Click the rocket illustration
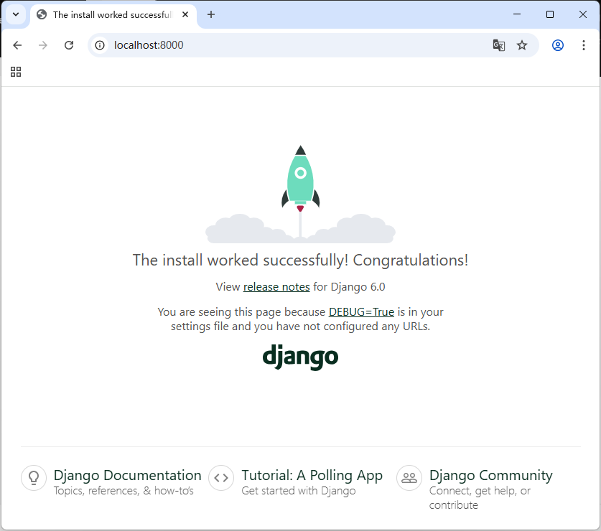Image resolution: width=601 pixels, height=531 pixels. coord(300,194)
